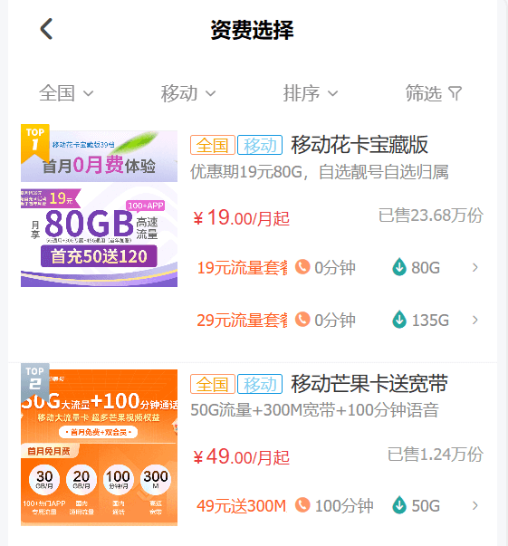Click the phone icon beside 100分钟
Screen dimensions: 508x546
pyautogui.click(x=302, y=505)
